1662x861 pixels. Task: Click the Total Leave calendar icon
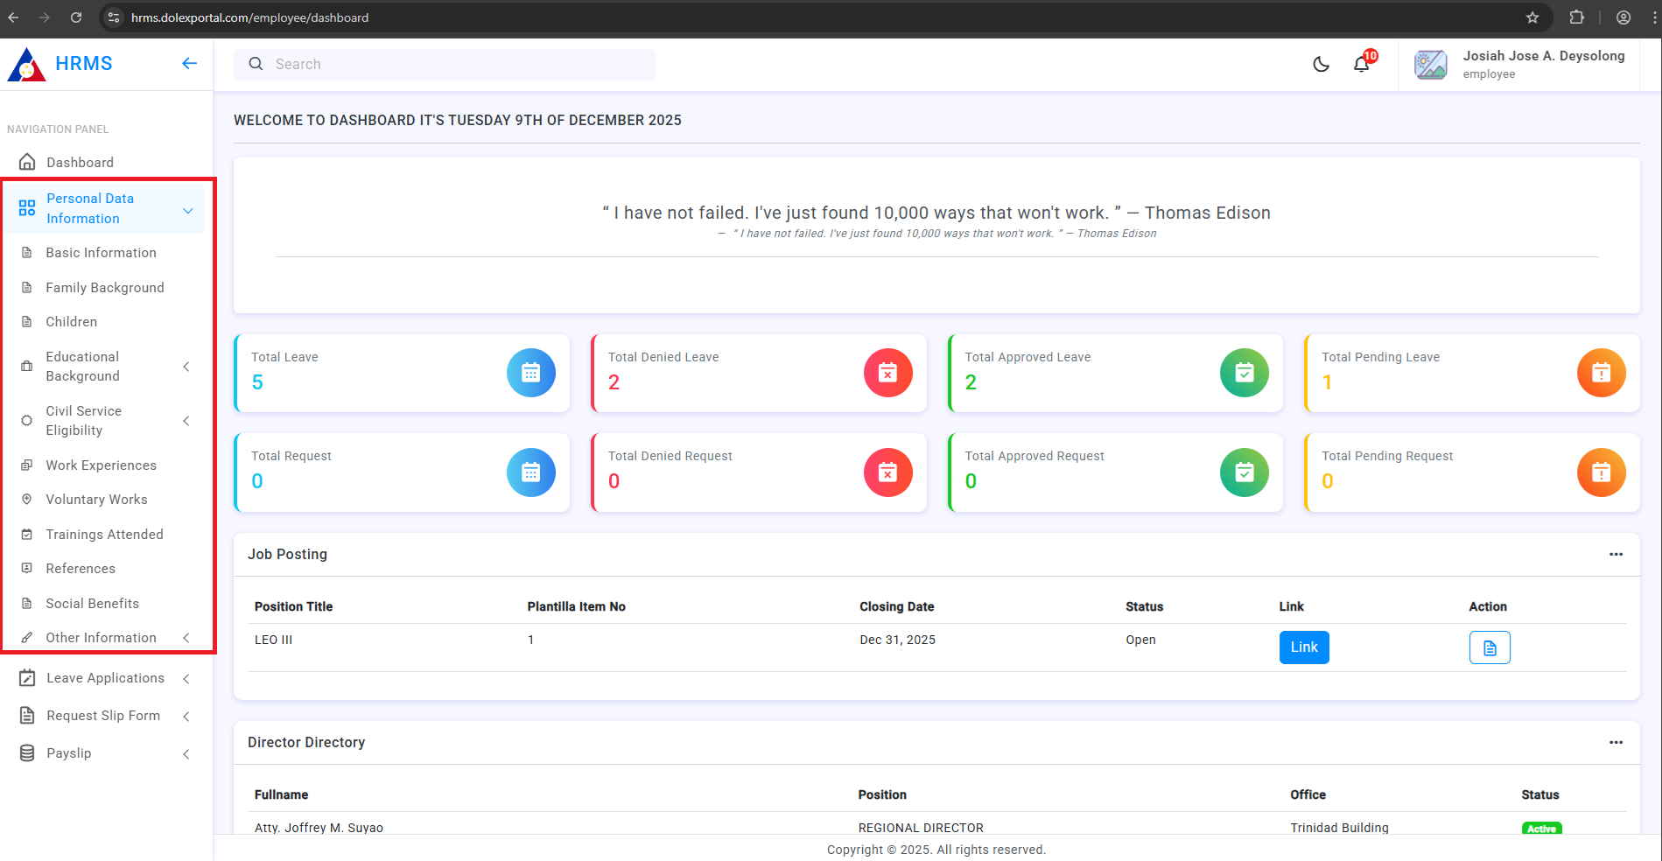(530, 373)
